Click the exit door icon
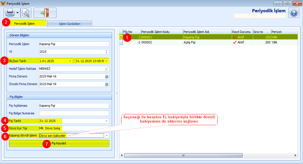The height and width of the screenshot is (164, 303). [45, 13]
